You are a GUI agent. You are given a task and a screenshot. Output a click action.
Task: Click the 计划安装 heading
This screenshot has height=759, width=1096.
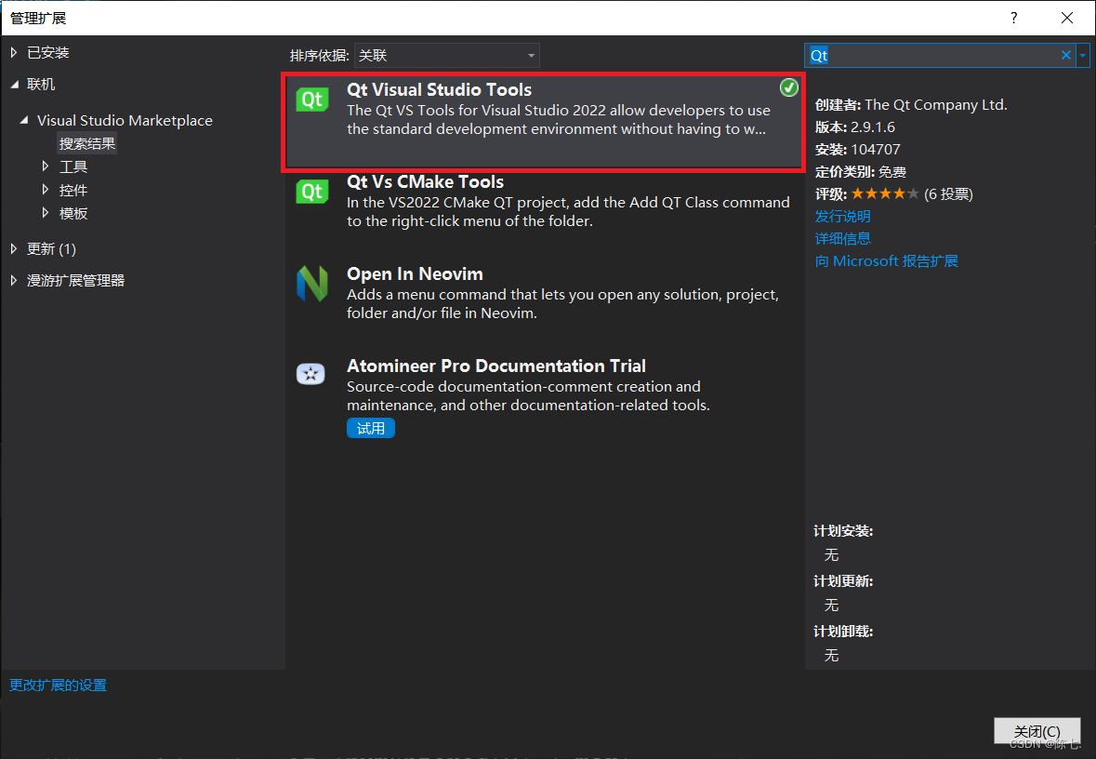pyautogui.click(x=844, y=531)
